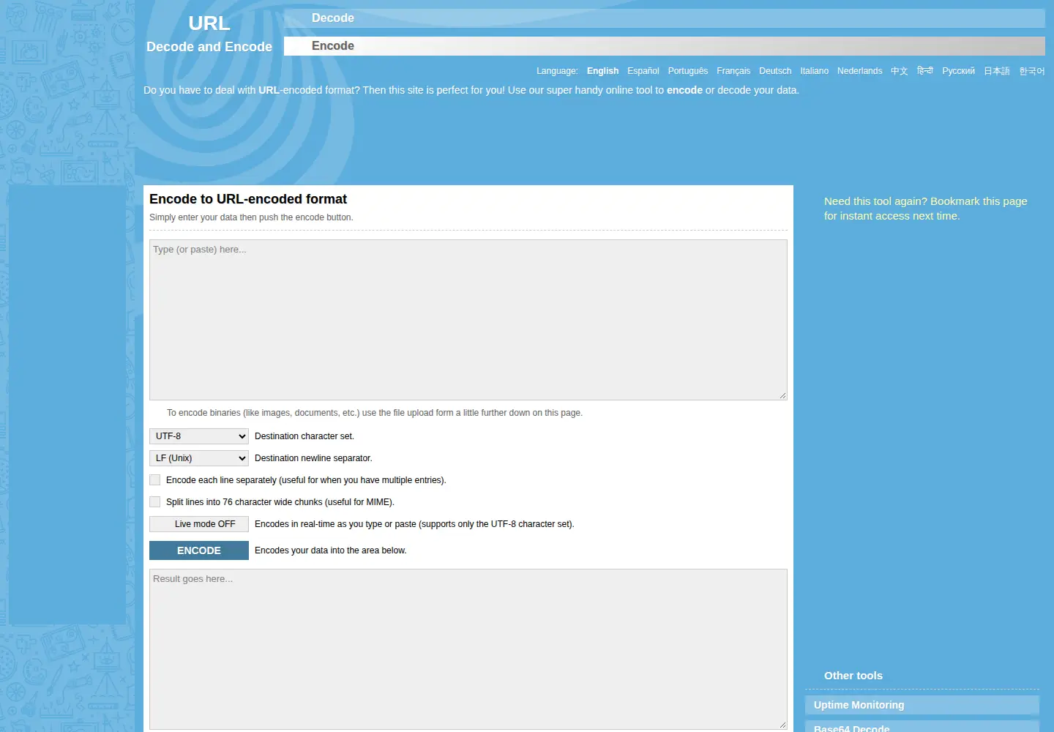Enable 'Split lines into 76 character' checkbox

(x=154, y=502)
